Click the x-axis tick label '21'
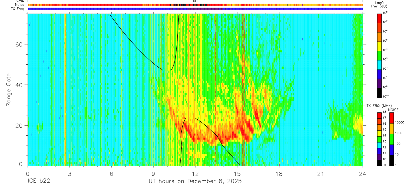This screenshot has height=188, width=408. [321, 174]
